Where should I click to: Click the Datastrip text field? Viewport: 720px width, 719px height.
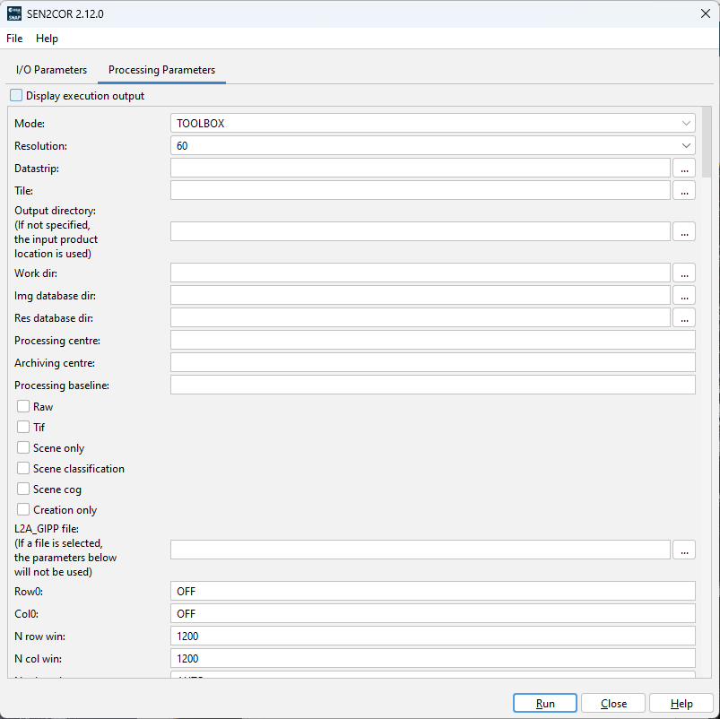pyautogui.click(x=421, y=168)
